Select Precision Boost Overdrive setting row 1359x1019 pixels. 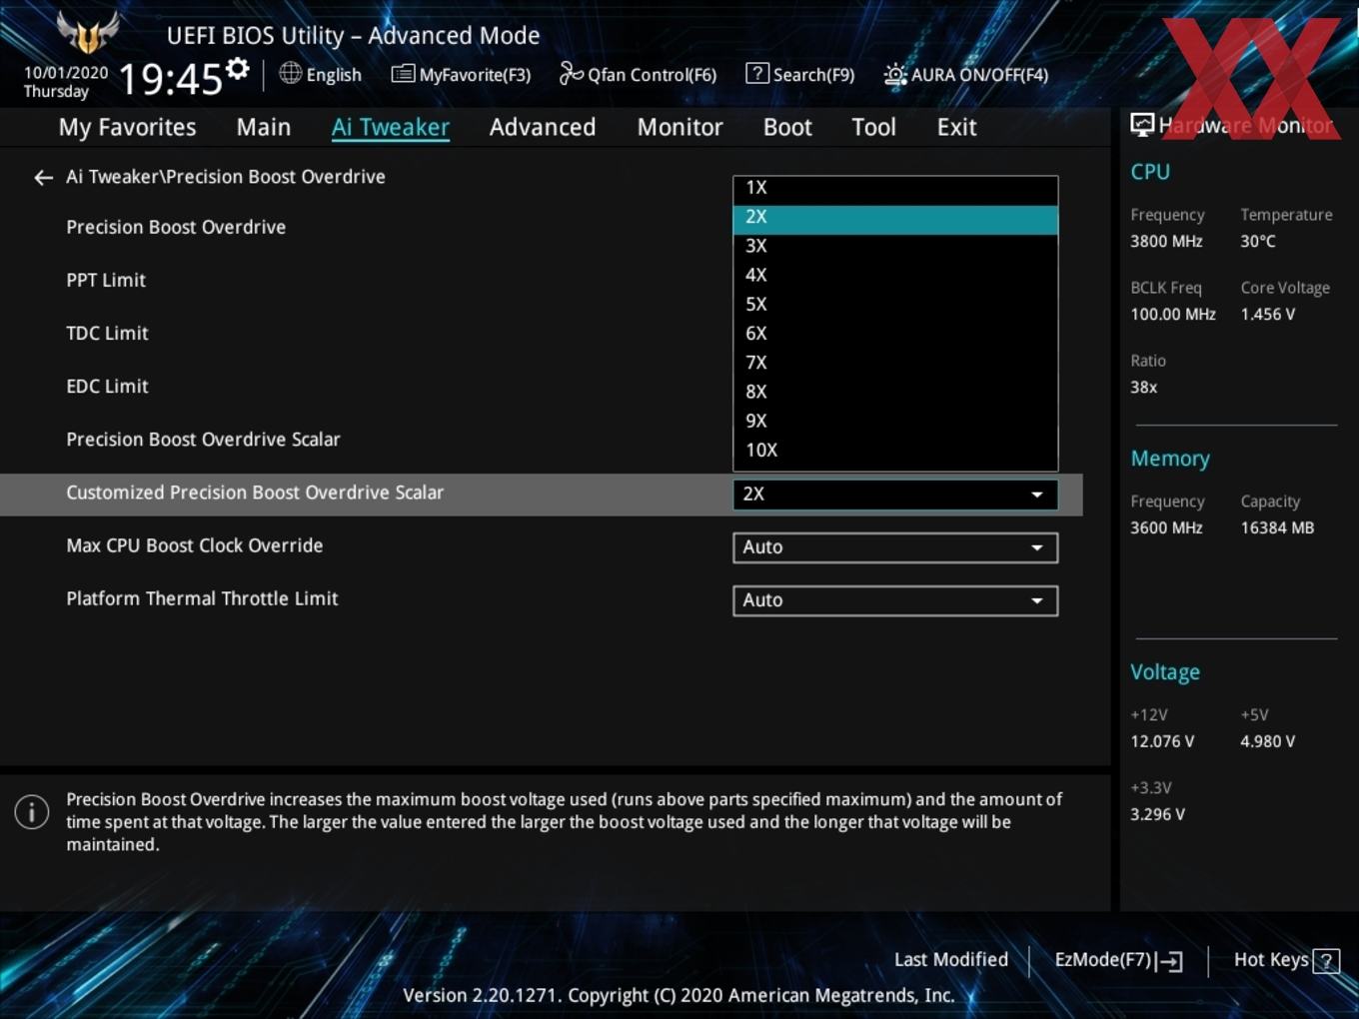[x=176, y=228]
